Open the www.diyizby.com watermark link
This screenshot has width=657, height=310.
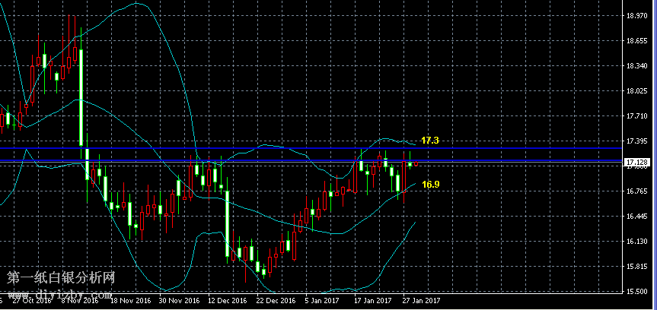59,292
